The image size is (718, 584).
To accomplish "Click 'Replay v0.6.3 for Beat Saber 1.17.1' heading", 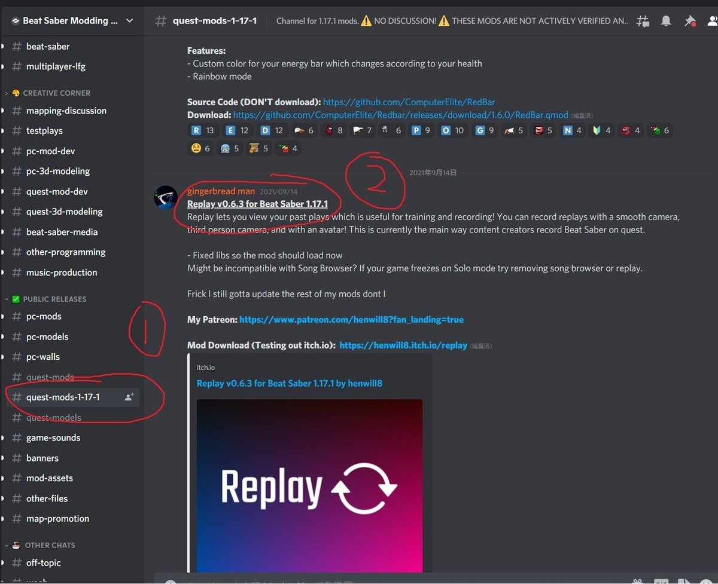I will [x=257, y=204].
